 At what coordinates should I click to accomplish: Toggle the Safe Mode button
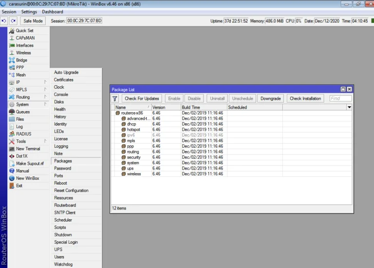pos(34,21)
